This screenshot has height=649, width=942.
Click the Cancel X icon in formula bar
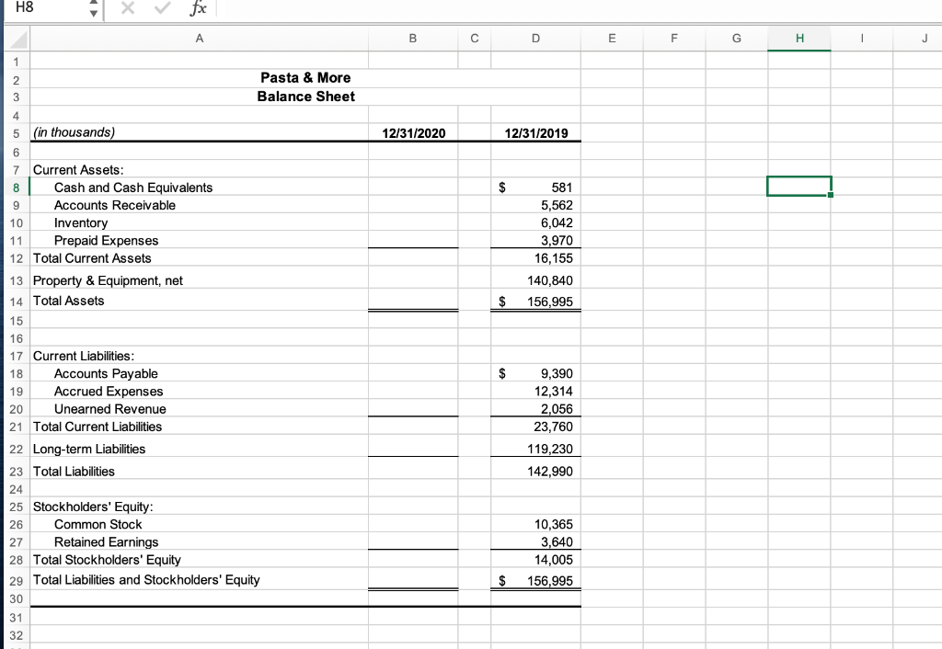point(127,7)
